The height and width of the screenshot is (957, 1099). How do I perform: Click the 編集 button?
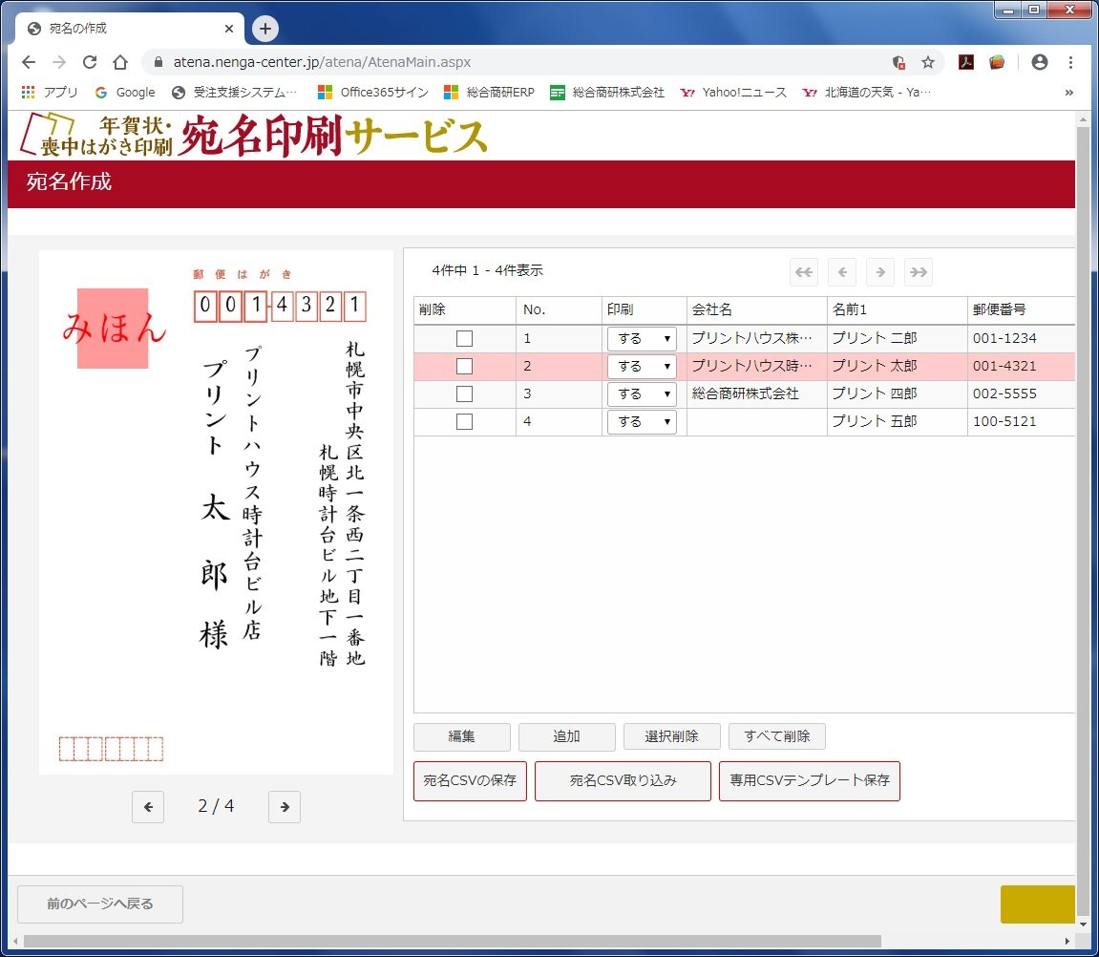tap(462, 736)
